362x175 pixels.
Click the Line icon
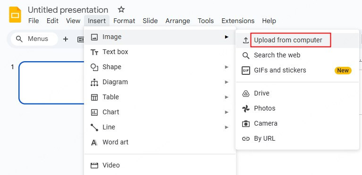point(94,127)
